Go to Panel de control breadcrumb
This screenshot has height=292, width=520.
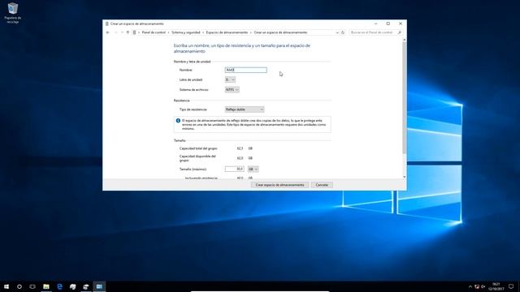coord(154,32)
